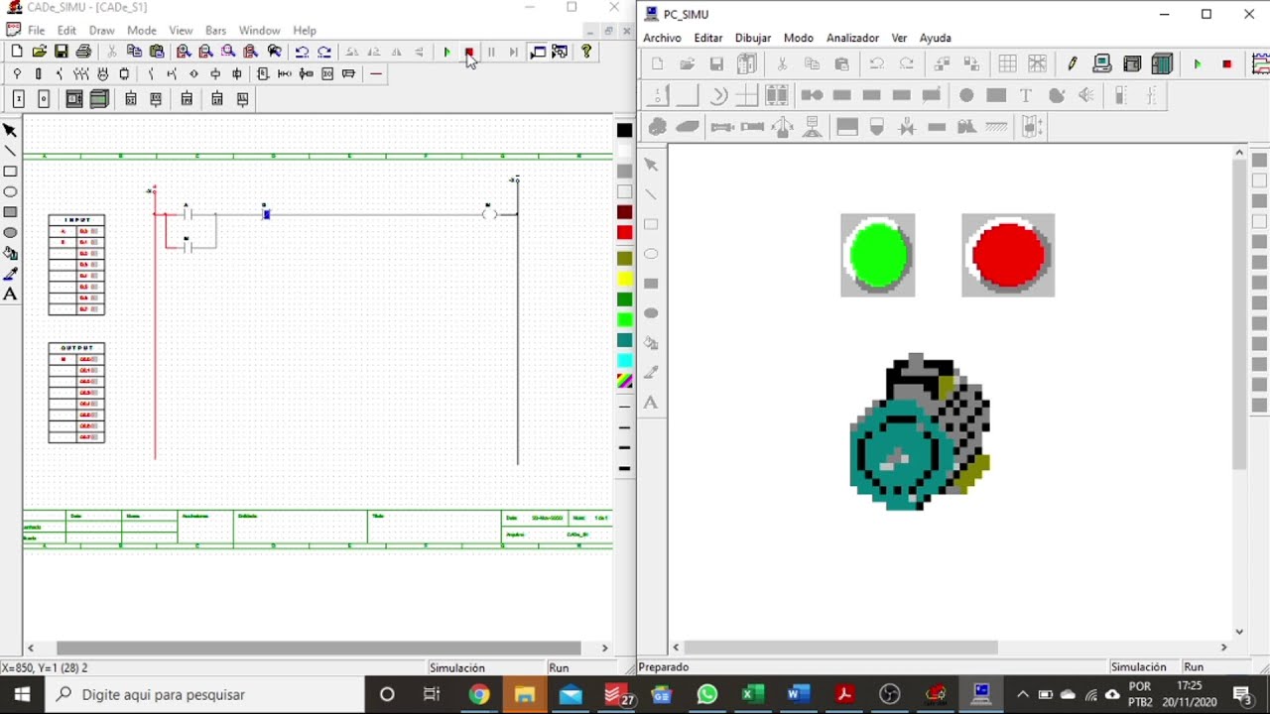The width and height of the screenshot is (1270, 714).
Task: Select the teal motor graphic in PC_SIMU
Action: pos(919,432)
